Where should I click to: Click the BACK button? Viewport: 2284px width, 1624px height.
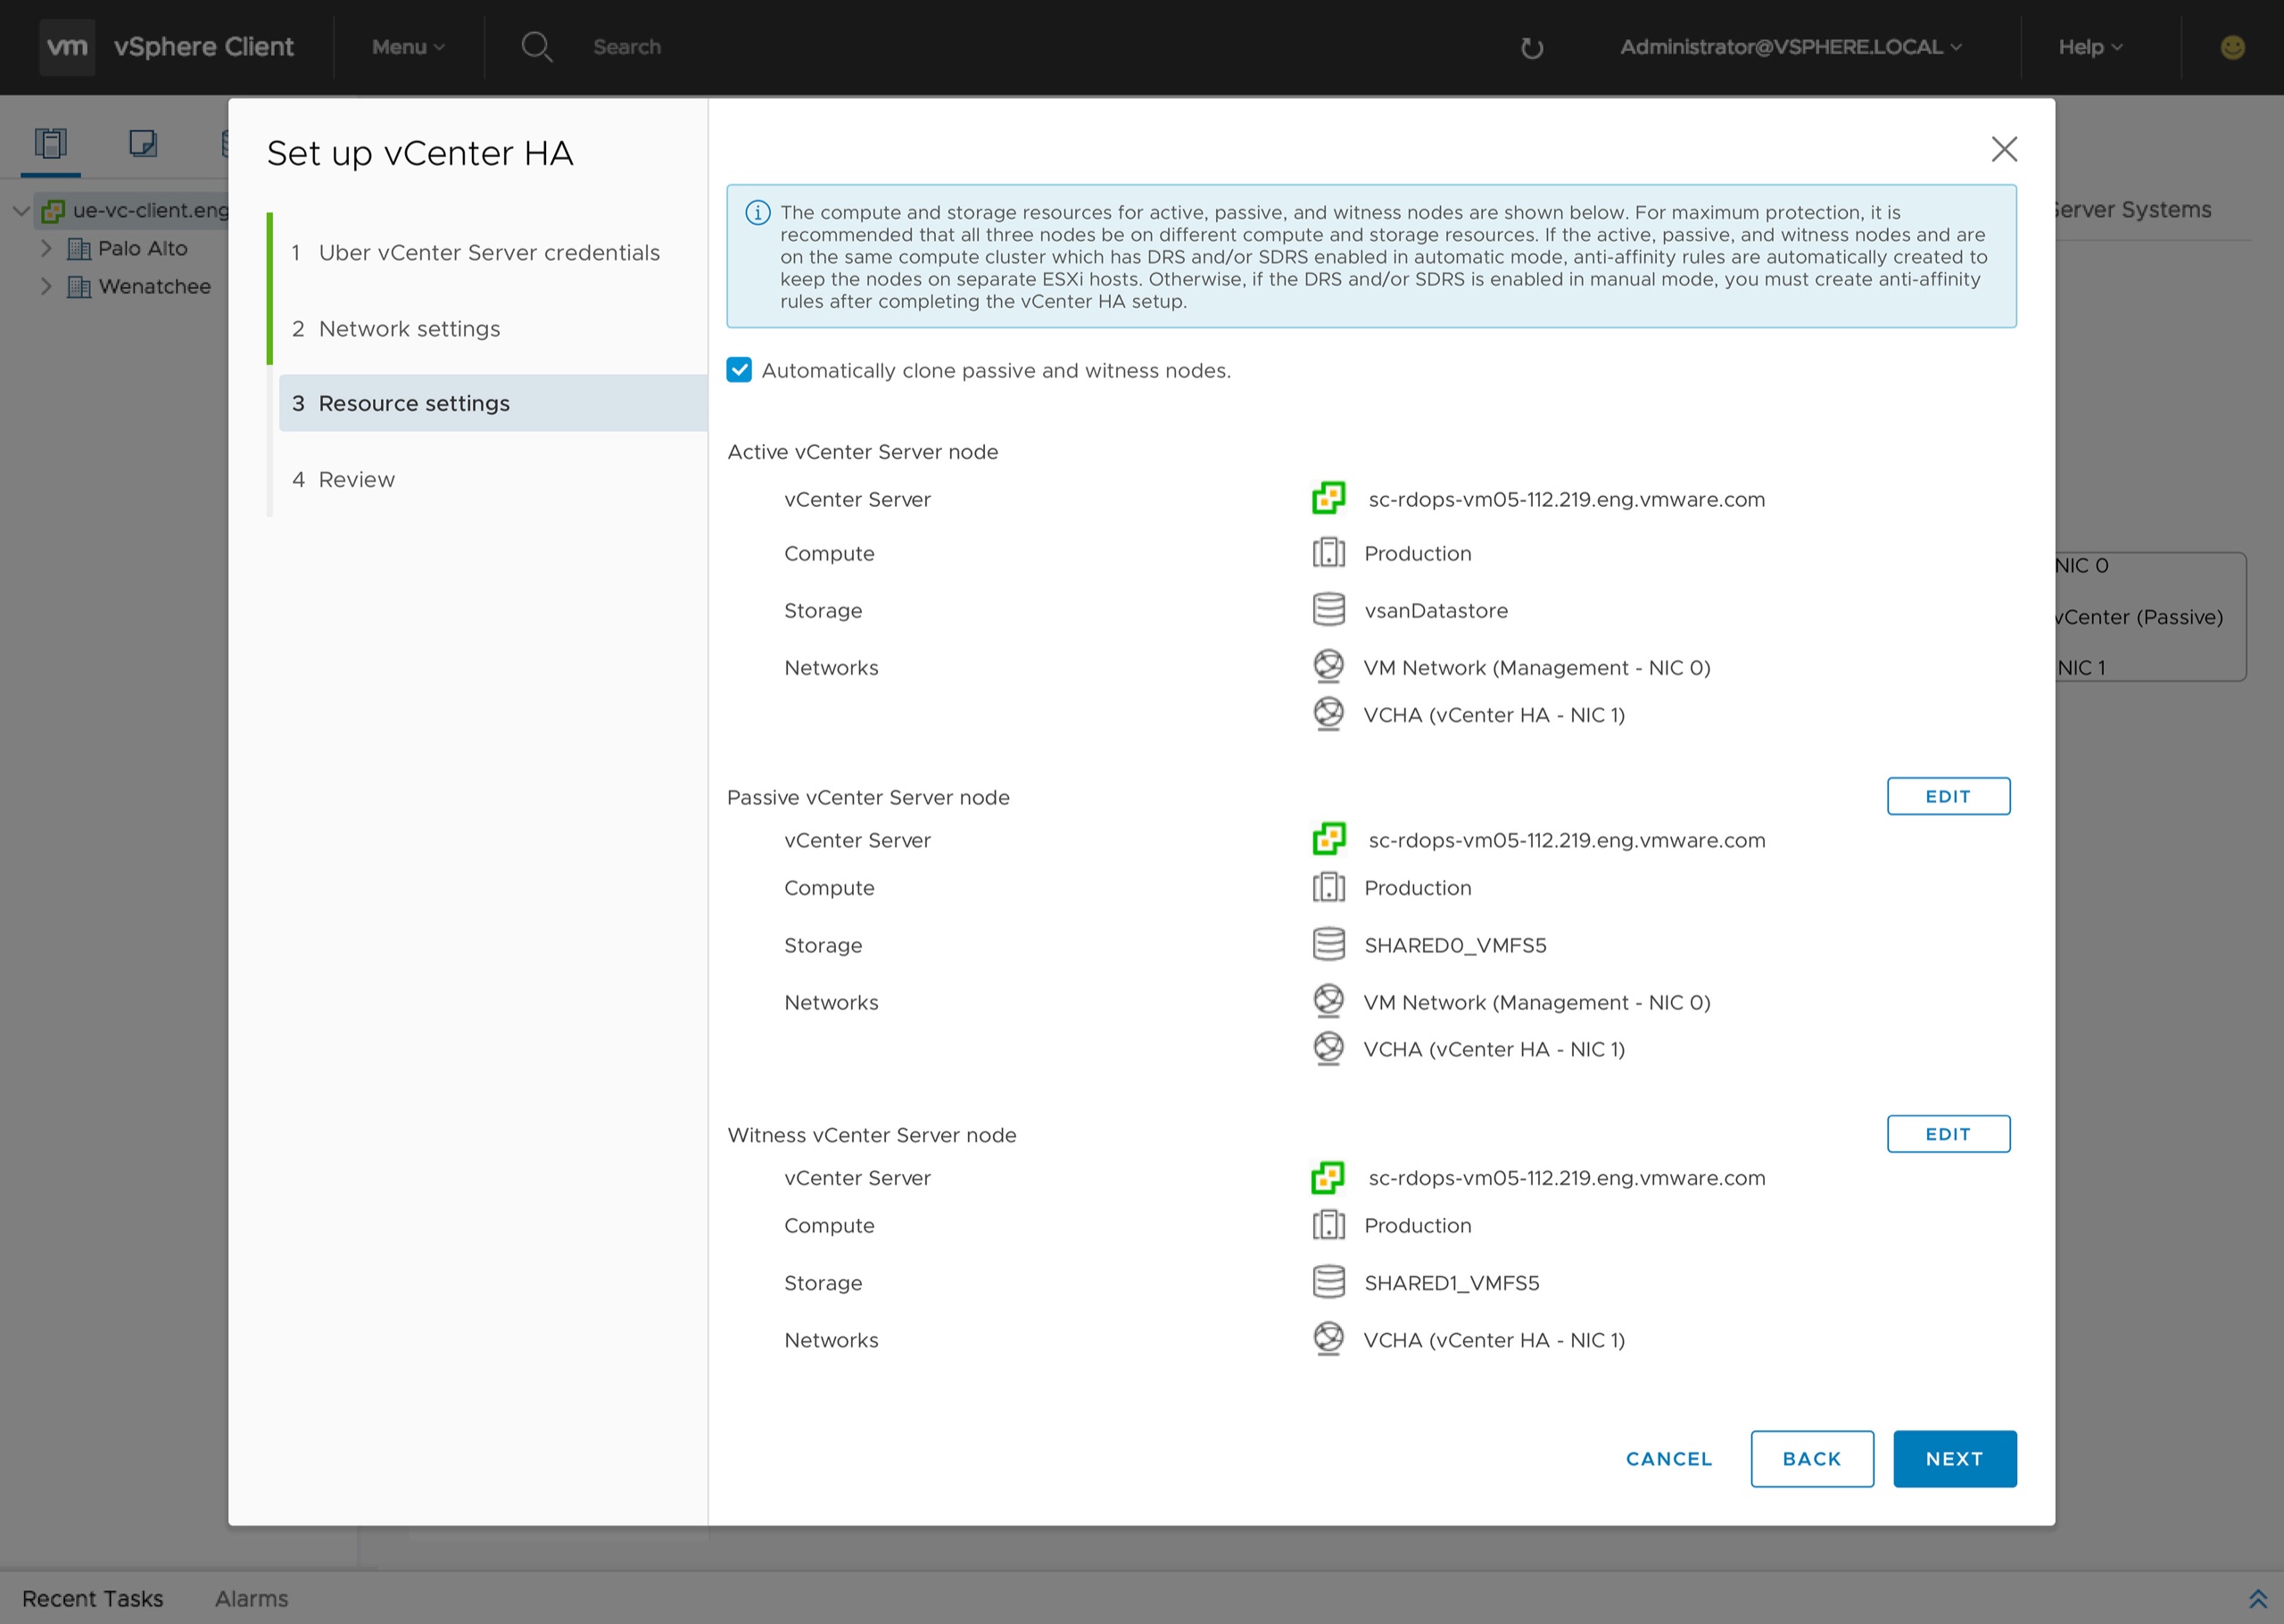point(1811,1459)
